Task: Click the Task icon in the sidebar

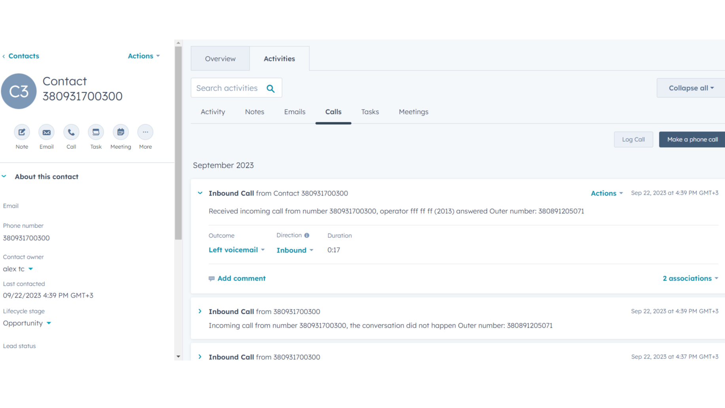Action: [x=96, y=132]
